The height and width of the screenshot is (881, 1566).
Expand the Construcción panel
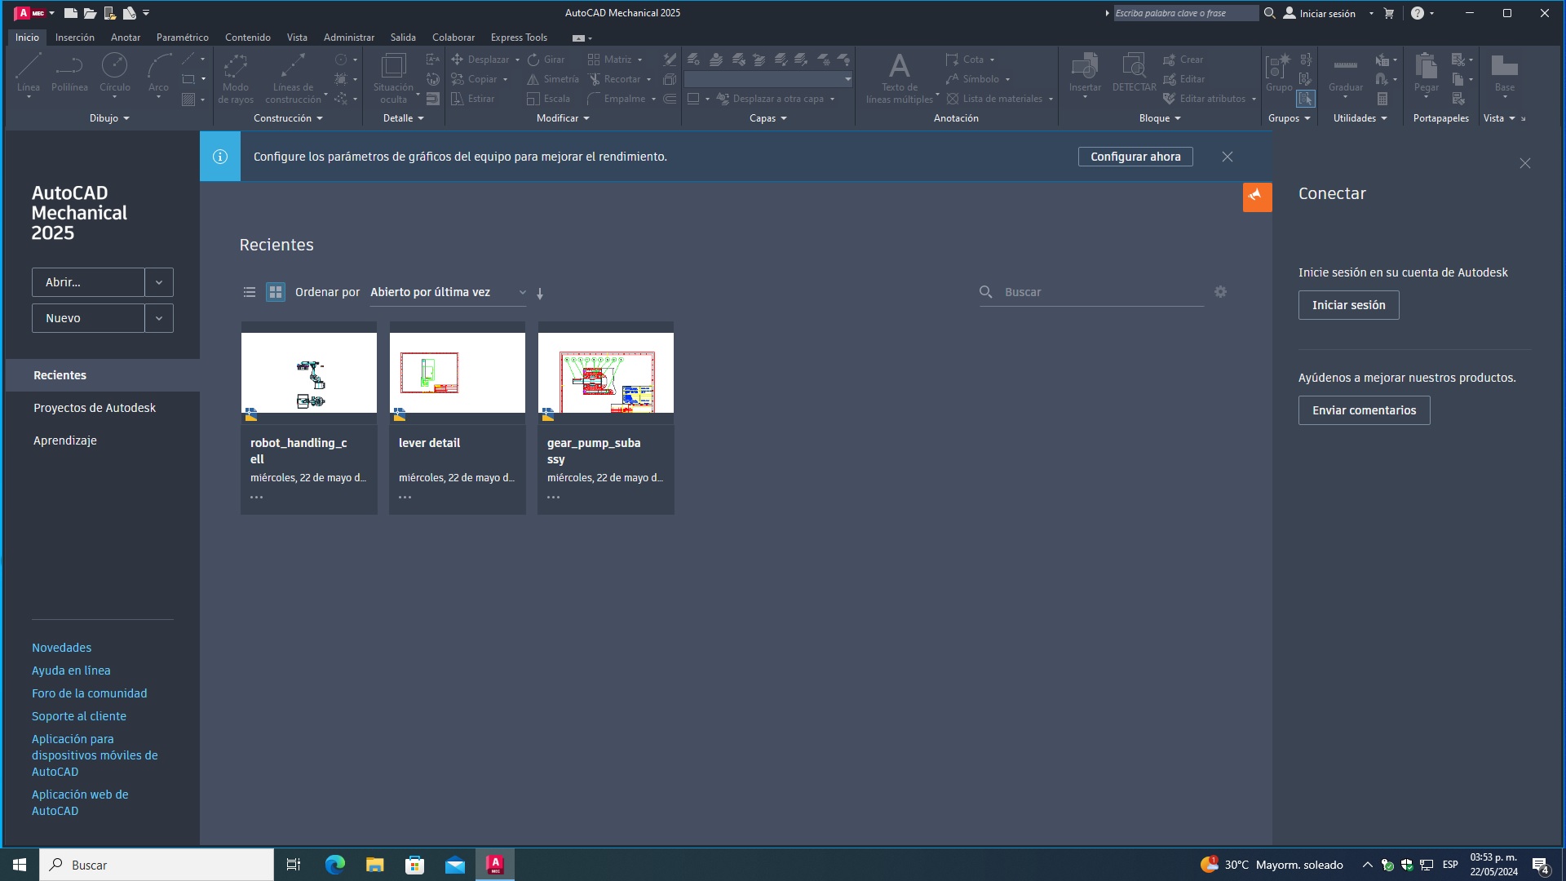288,118
